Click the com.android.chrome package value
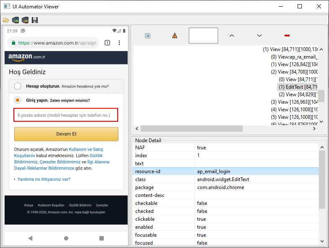 tap(257, 187)
